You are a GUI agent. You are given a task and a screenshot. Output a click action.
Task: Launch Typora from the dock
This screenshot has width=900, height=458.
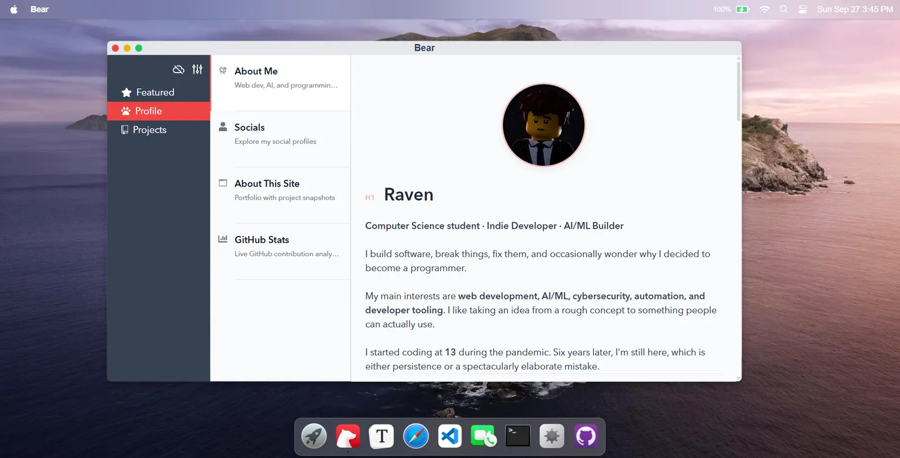tap(382, 436)
